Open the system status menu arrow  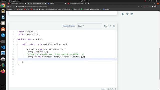pos(158,1)
